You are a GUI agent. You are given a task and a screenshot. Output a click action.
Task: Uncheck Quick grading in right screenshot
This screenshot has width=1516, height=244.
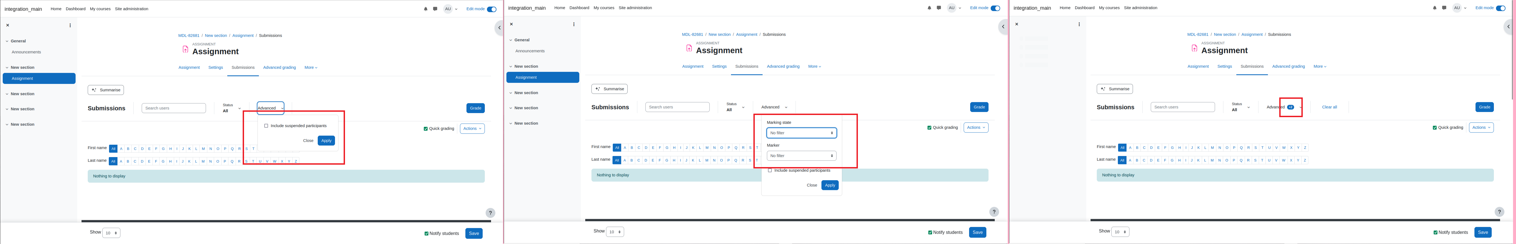[x=1435, y=128]
